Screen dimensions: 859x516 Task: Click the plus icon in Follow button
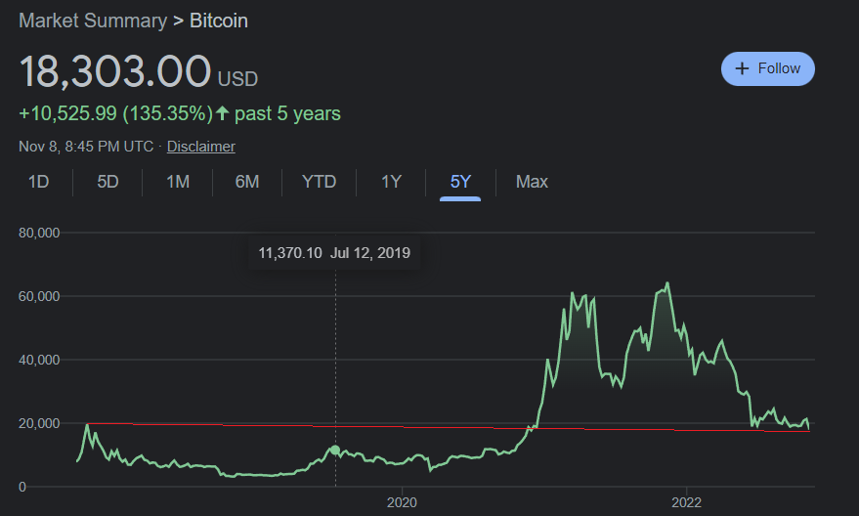[x=742, y=68]
